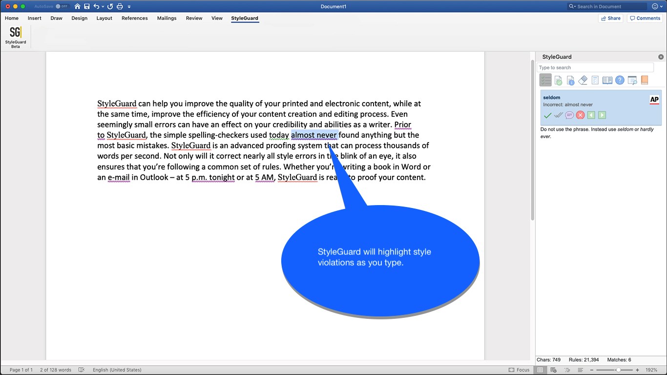The image size is (667, 375).
Task: Click the '2 of 128 words' count
Action: click(x=56, y=370)
